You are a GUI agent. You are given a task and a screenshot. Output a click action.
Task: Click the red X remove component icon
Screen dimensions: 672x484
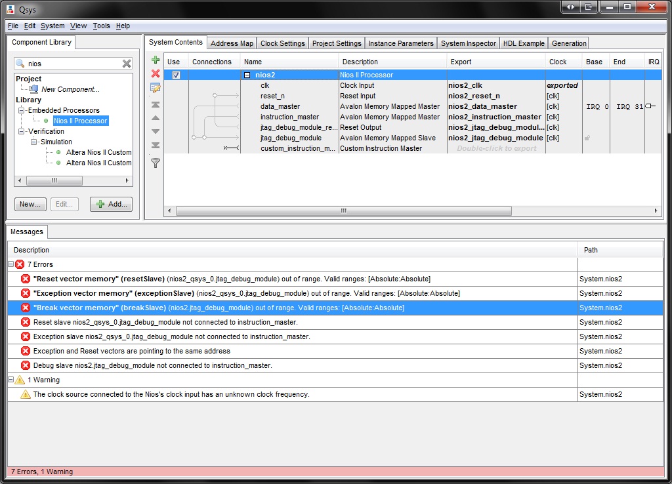[156, 73]
